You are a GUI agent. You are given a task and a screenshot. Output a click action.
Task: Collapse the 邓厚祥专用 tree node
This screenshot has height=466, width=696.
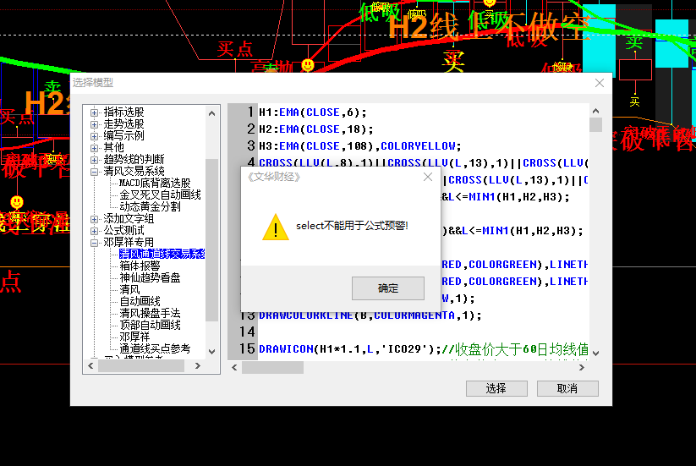click(x=95, y=242)
